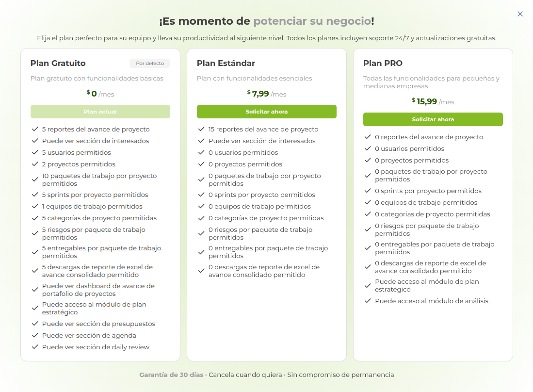Click the checkmark beside "0 sprints por proyecto permitidos" in Plan Estándar
Image resolution: width=533 pixels, height=392 pixels.
coord(201,195)
